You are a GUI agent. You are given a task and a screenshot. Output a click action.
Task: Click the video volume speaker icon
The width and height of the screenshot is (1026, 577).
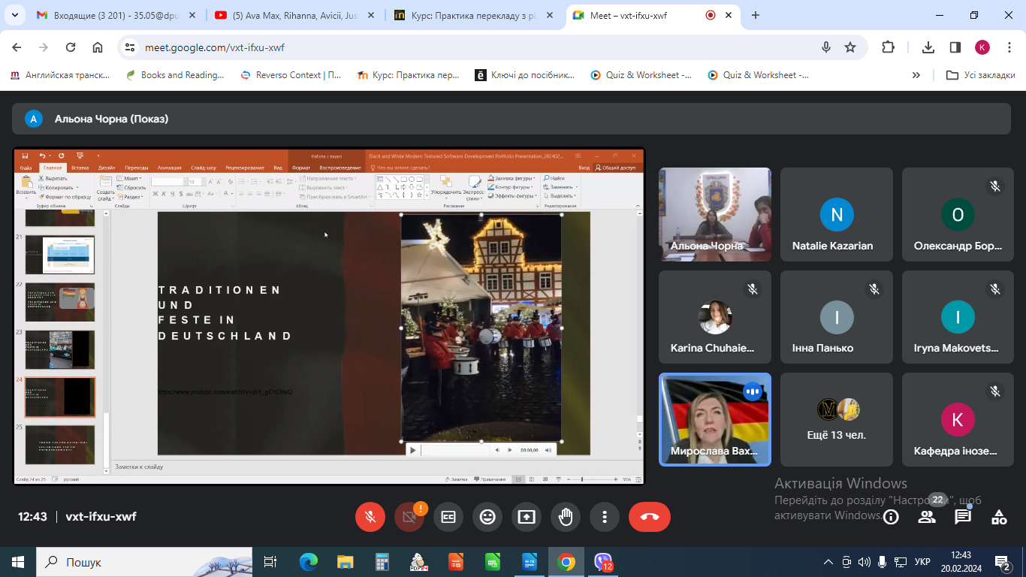click(548, 450)
